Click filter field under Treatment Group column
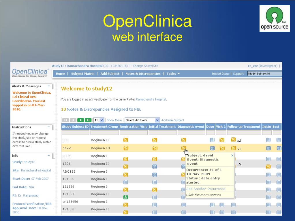 pos(104,133)
